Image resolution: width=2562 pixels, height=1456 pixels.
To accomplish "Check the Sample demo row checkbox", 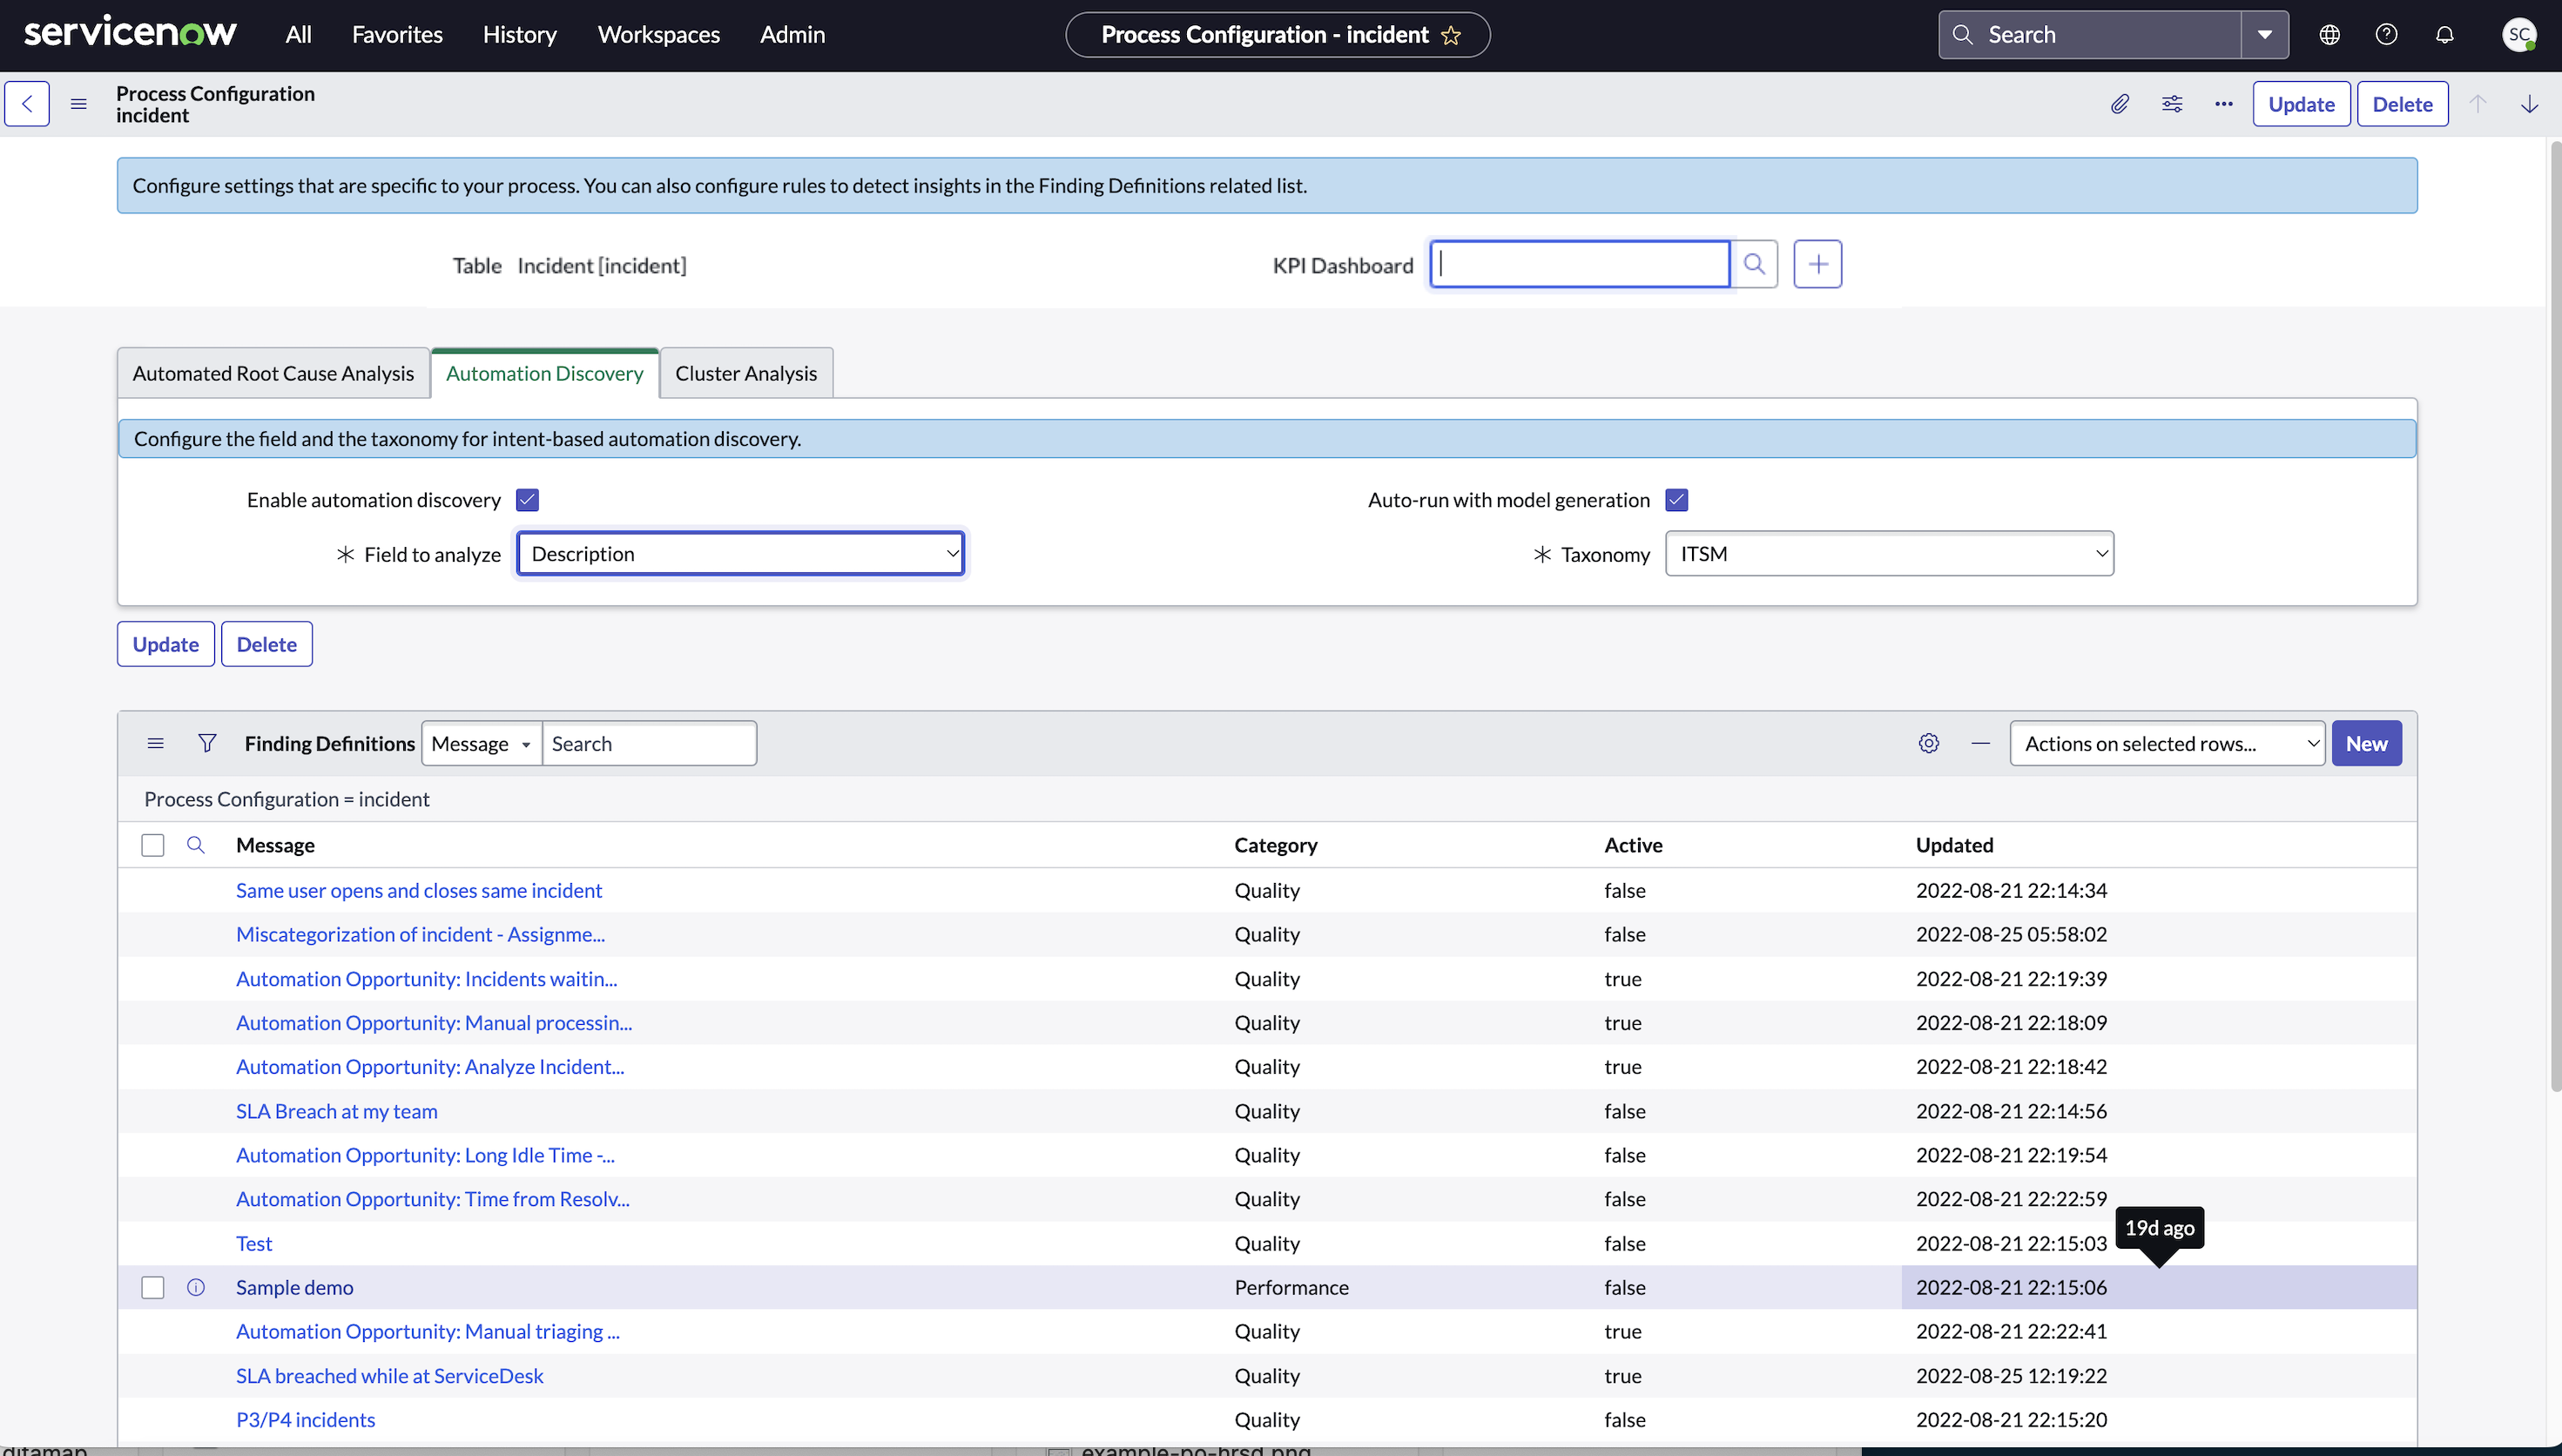I will pyautogui.click(x=153, y=1287).
